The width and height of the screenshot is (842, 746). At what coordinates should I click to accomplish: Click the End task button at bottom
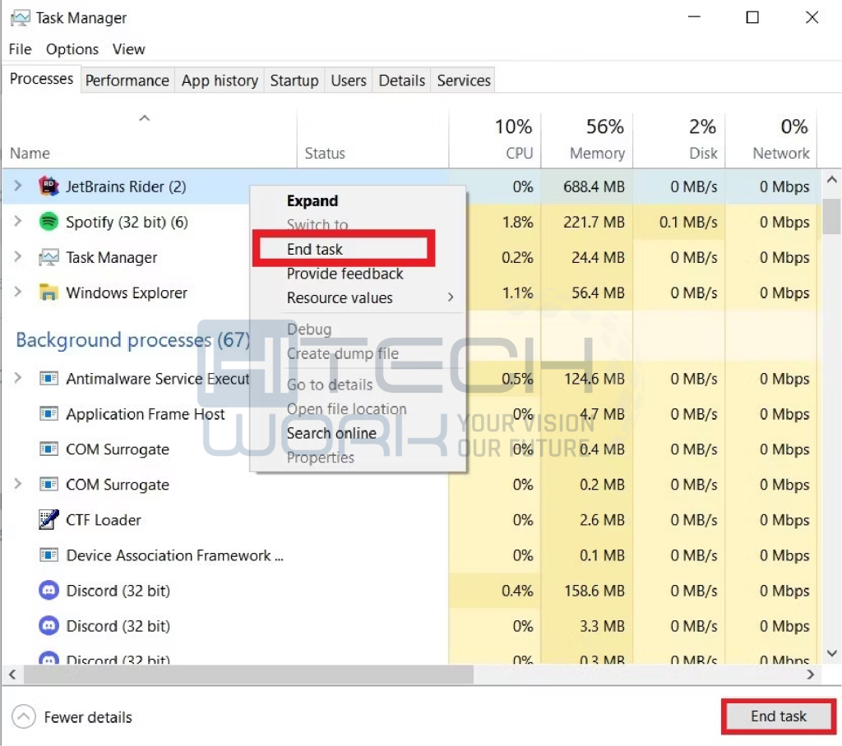pyautogui.click(x=778, y=716)
